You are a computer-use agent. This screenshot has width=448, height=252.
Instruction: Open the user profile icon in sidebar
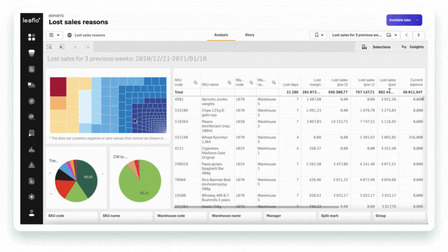pyautogui.click(x=31, y=213)
